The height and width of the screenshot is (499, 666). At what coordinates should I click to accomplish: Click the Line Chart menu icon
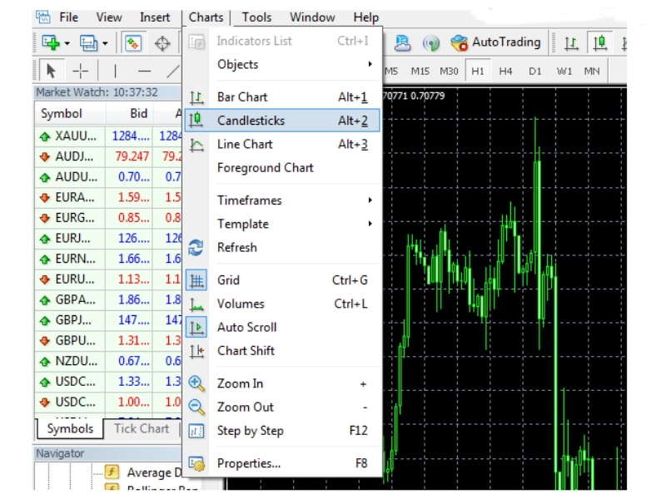click(x=197, y=145)
